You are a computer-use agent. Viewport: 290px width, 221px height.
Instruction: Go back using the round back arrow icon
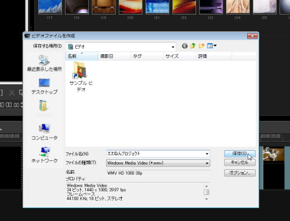tap(184, 46)
